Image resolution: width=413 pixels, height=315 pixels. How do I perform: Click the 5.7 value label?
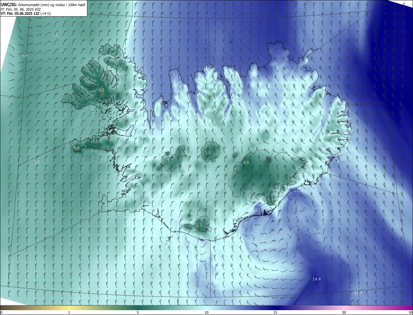pos(170,160)
